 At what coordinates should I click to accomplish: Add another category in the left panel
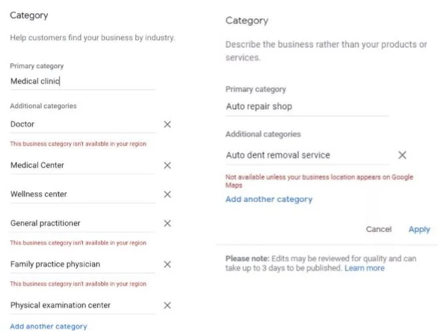49,327
